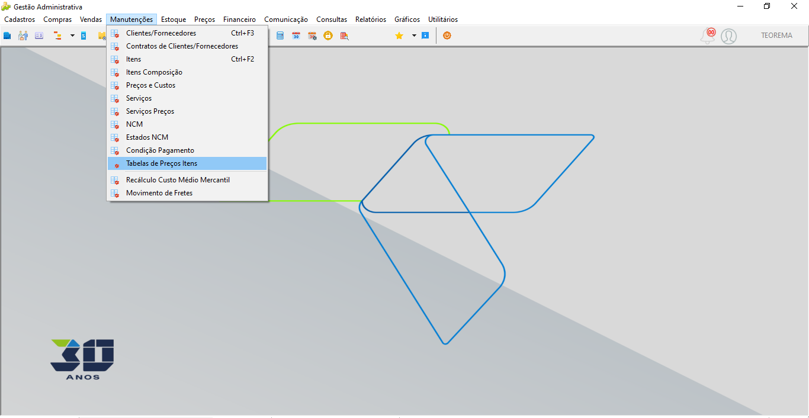The image size is (809, 418).
Task: Expand dropdown arrow next to hierarchy icon
Action: (72, 36)
